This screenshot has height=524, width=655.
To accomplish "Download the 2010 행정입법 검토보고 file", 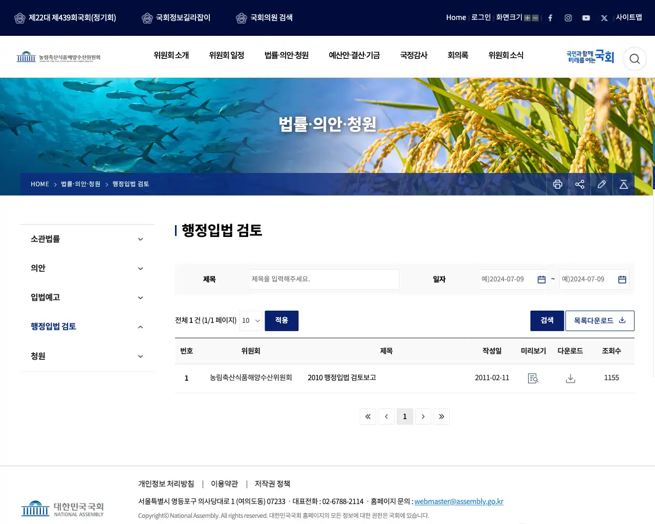I will (571, 378).
